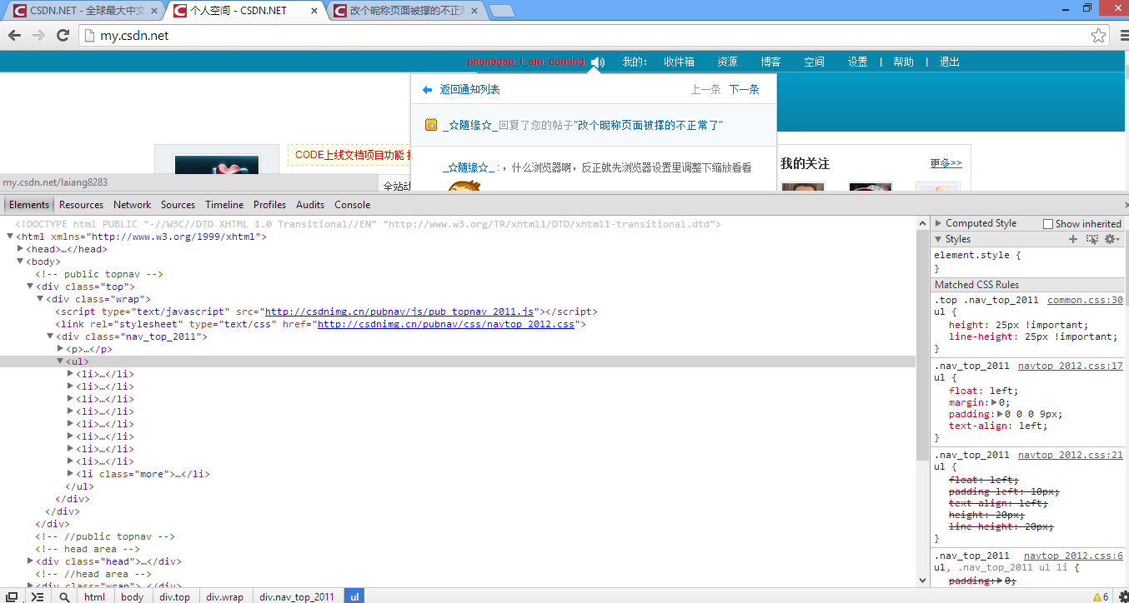Open the pub_topnav_2011.js script link
This screenshot has width=1129, height=603.
click(399, 311)
